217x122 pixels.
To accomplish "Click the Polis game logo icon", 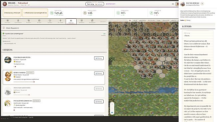I will click(x=5, y=4).
